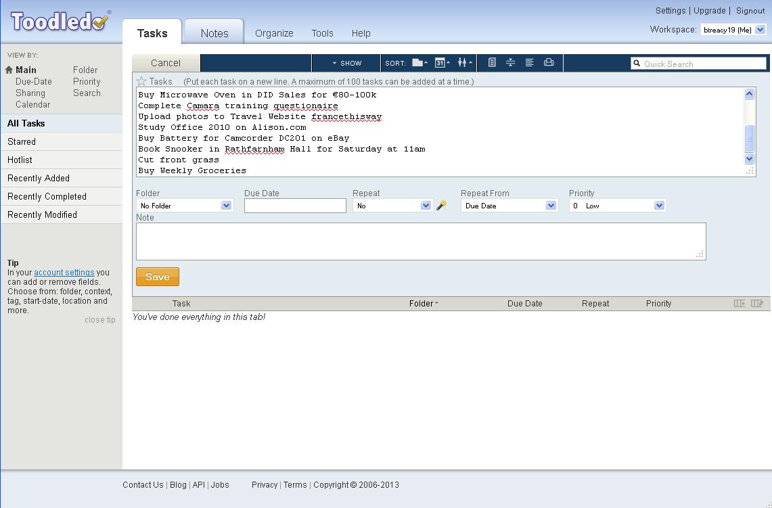
Task: Open the account settings link in Tip
Action: 64,272
